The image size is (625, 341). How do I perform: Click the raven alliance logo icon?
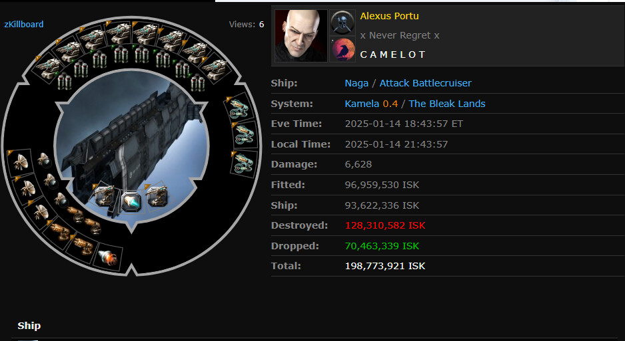pyautogui.click(x=342, y=49)
